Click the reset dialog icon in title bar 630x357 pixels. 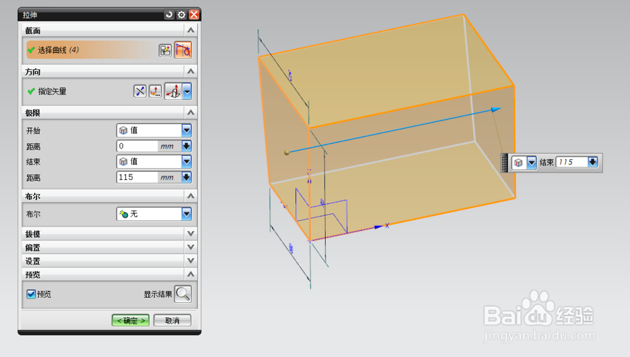tap(169, 15)
